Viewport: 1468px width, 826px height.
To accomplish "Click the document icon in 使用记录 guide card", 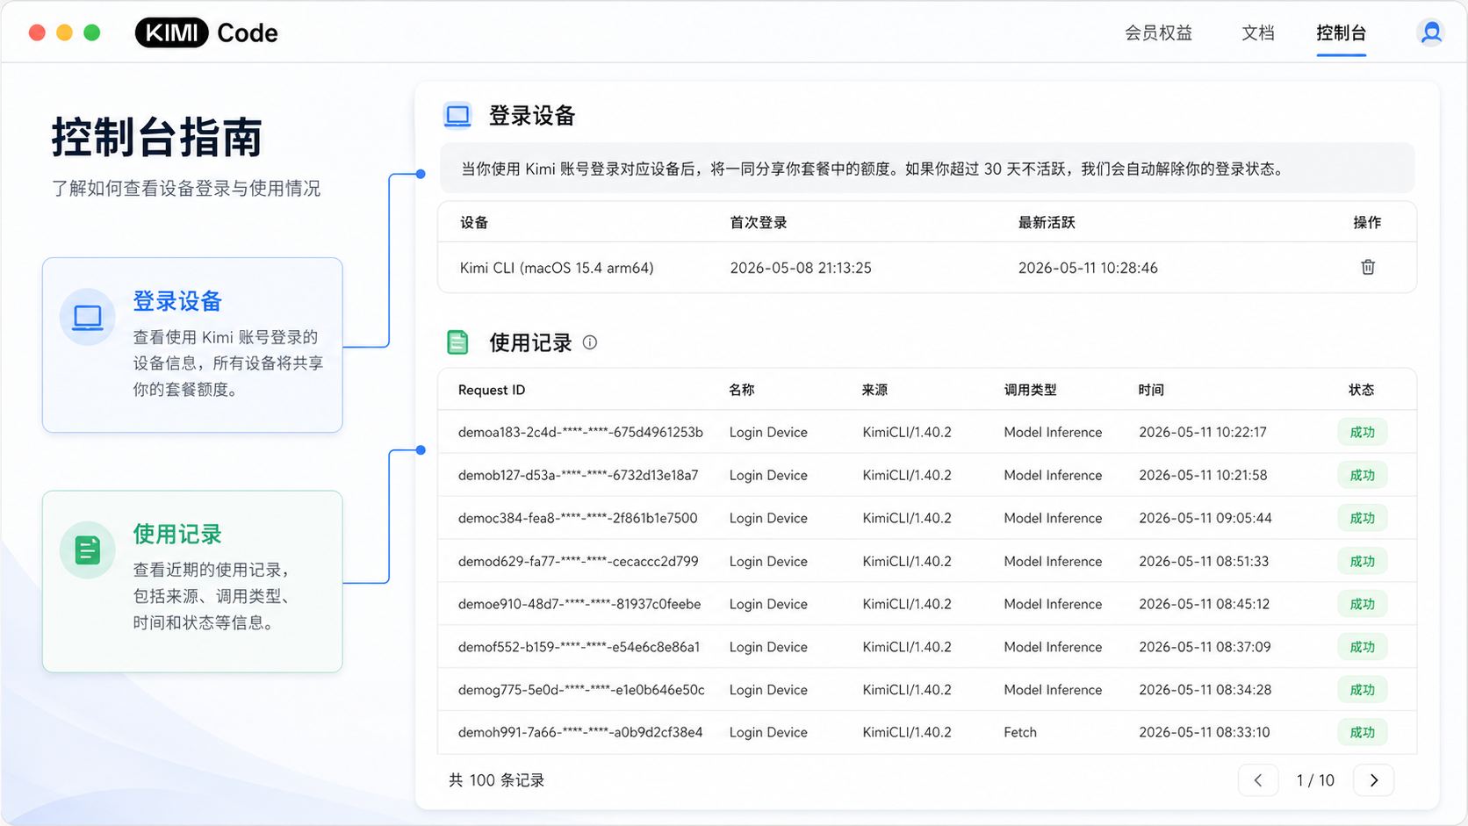I will tap(87, 550).
